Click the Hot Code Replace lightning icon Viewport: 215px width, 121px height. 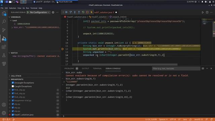pos(91,12)
